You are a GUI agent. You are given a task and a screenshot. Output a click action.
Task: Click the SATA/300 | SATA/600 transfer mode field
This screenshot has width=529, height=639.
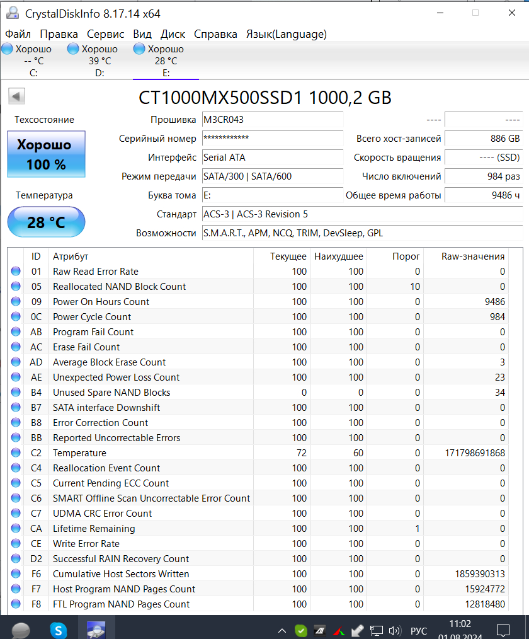click(x=273, y=176)
